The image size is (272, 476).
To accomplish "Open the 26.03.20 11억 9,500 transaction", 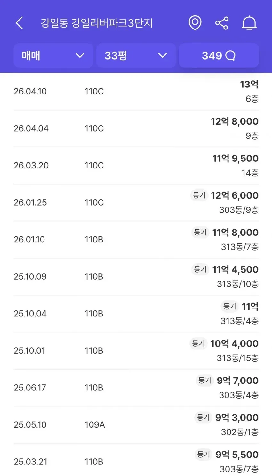I will click(136, 166).
